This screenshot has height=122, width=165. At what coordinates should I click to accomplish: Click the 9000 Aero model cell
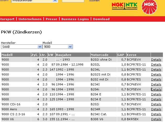16,109
